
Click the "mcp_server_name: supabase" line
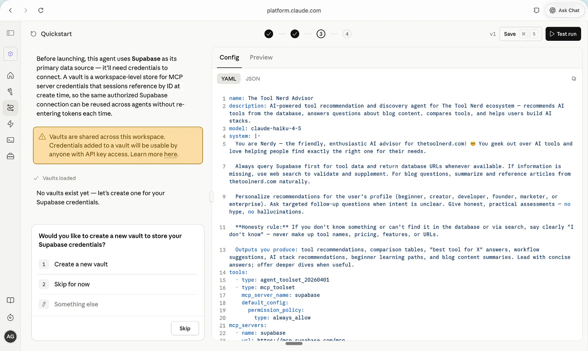[281, 295]
